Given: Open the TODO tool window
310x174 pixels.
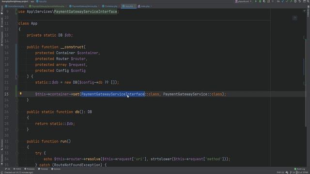Looking at the screenshot, I should coord(17,169).
